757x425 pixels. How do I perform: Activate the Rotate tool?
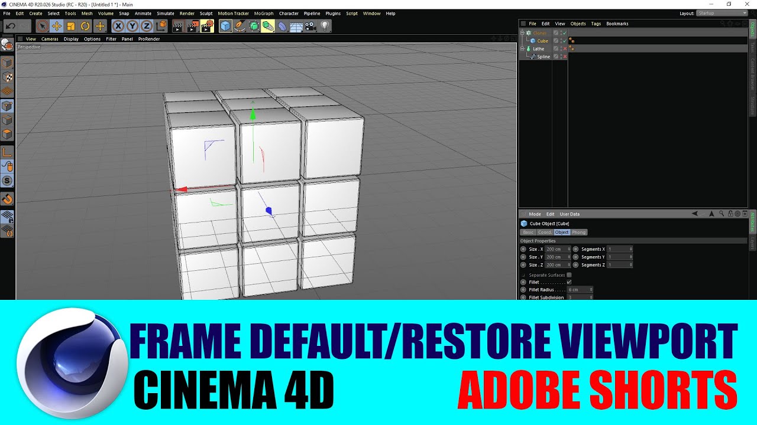coord(85,26)
